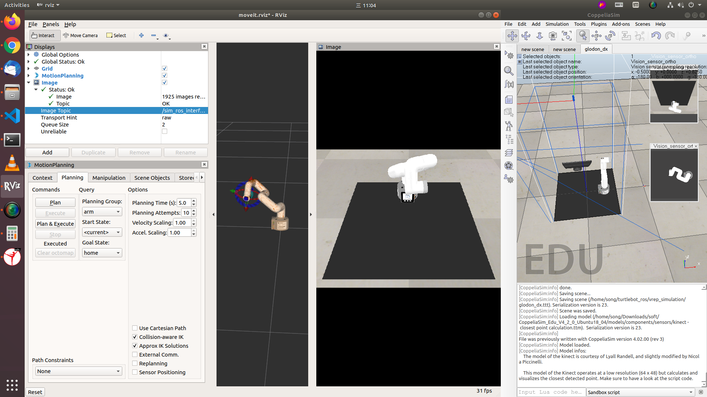
Task: Click the fit-to-view toolbar icon in CoppeliaSim
Action: click(567, 36)
